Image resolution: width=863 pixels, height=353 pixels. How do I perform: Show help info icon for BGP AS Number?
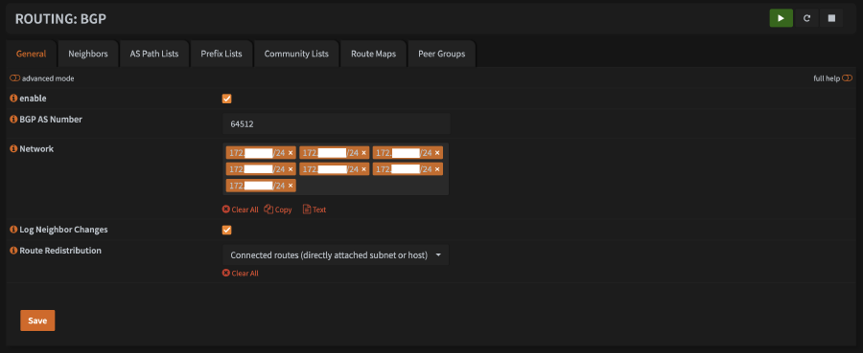13,120
